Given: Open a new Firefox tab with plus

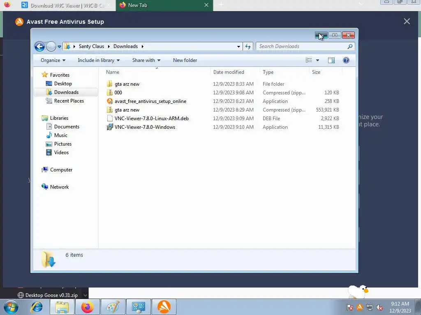Looking at the screenshot, I should coord(221,5).
